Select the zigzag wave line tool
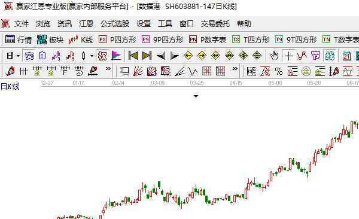359x219 pixels. click(x=193, y=71)
